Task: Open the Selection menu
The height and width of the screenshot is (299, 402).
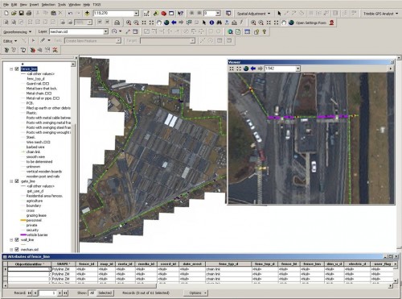Action: (x=48, y=5)
